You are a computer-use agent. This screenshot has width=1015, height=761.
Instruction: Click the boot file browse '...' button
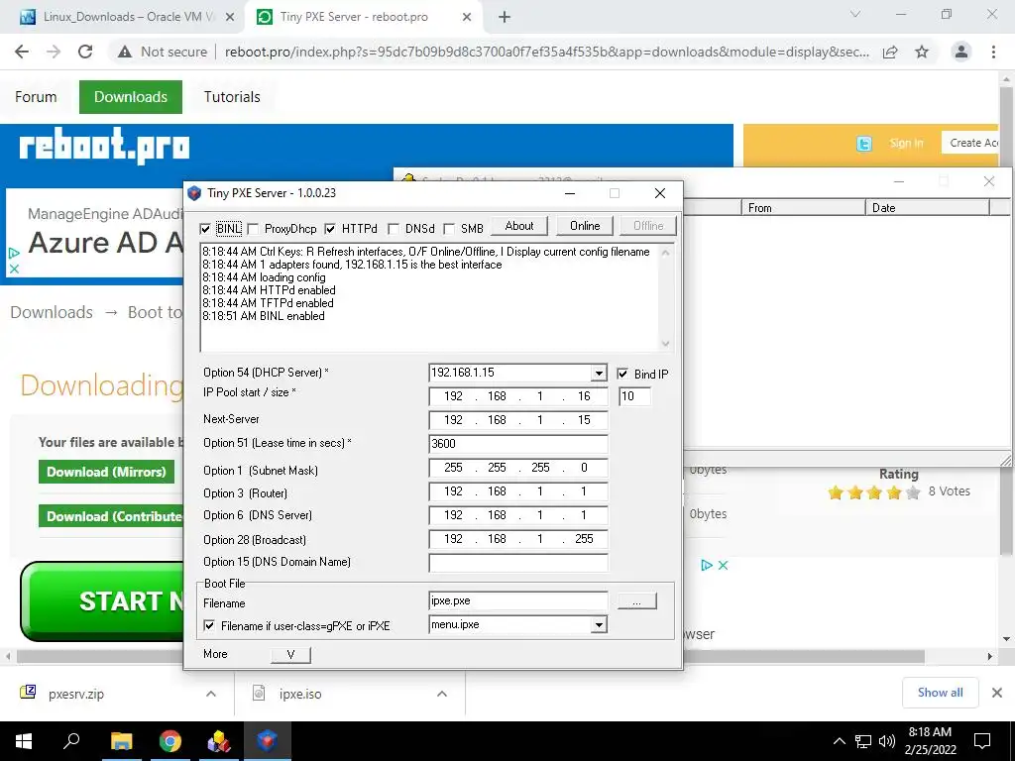(x=637, y=601)
